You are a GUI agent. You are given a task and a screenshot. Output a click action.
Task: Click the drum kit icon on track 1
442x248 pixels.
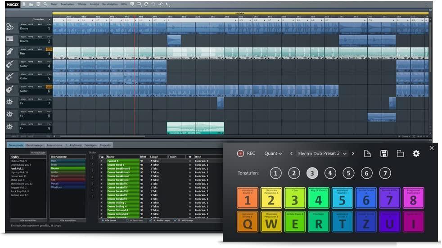click(x=10, y=27)
